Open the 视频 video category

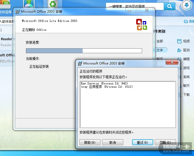(x=183, y=41)
